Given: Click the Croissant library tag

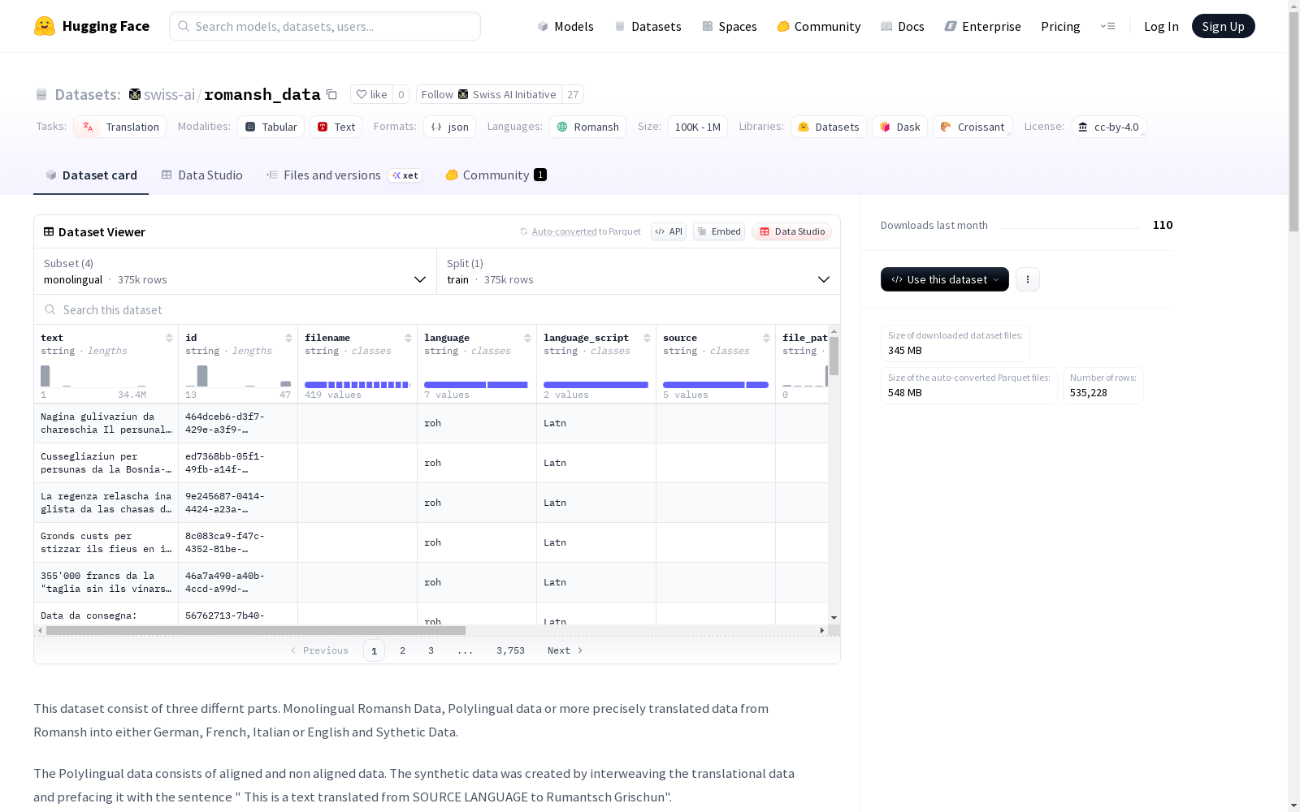Looking at the screenshot, I should (973, 127).
